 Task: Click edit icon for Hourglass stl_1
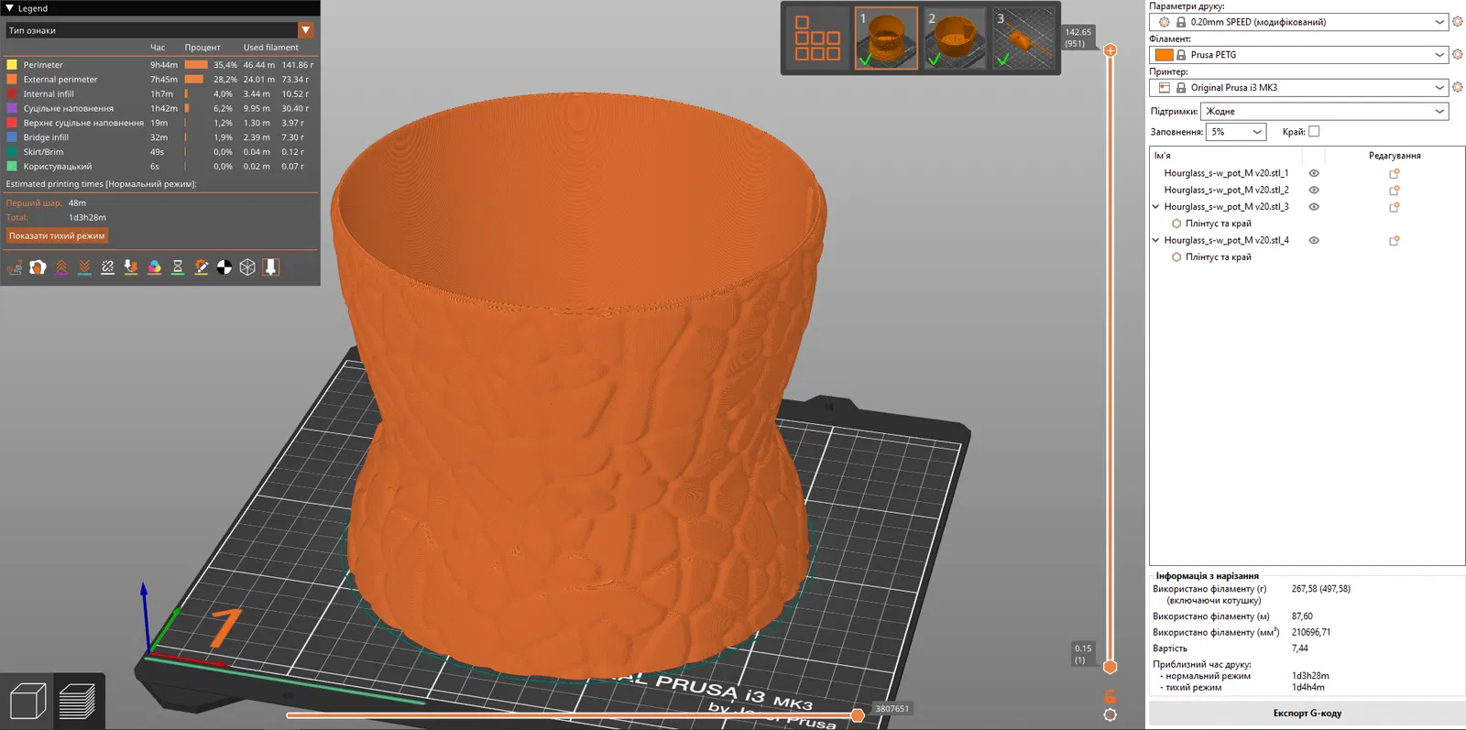coord(1395,173)
